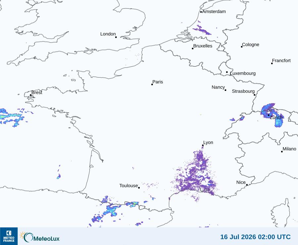Select the Amsterdam marker square
Image resolution: width=298 pixels, height=245 pixels.
tap(201, 12)
